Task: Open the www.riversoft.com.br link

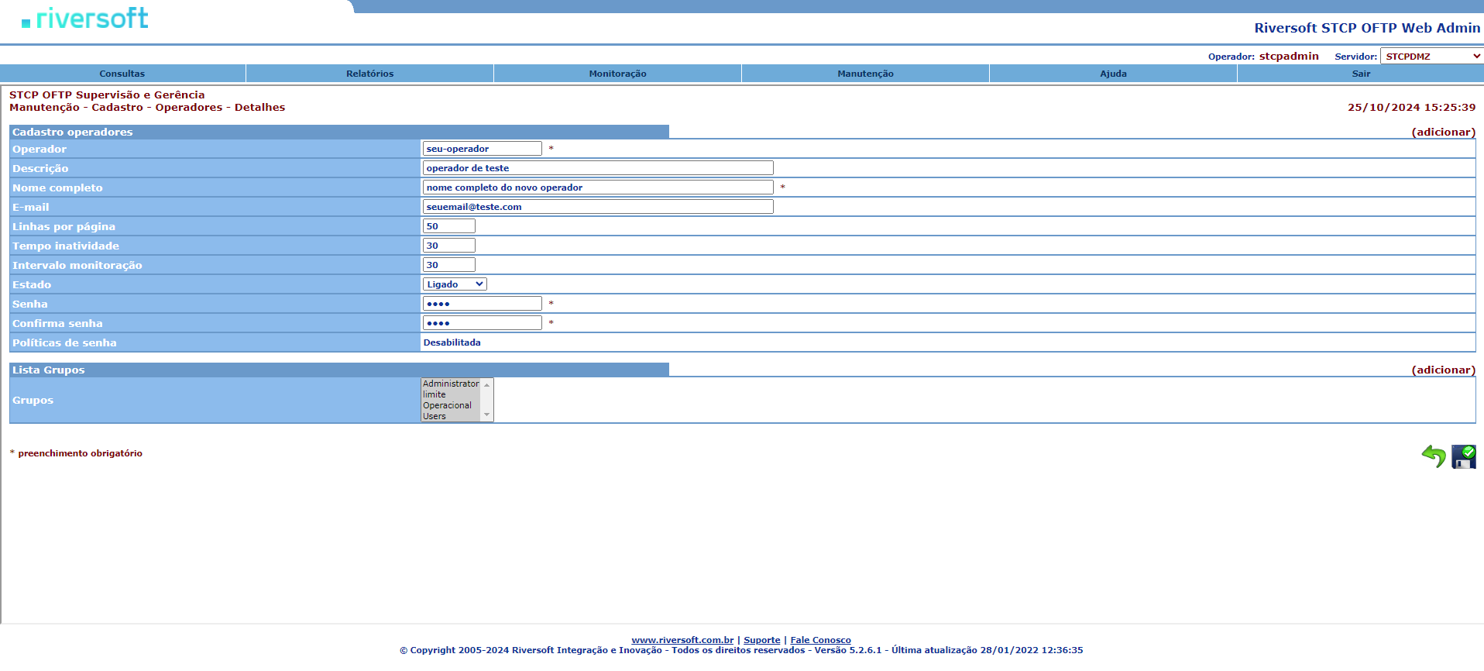Action: coord(682,640)
